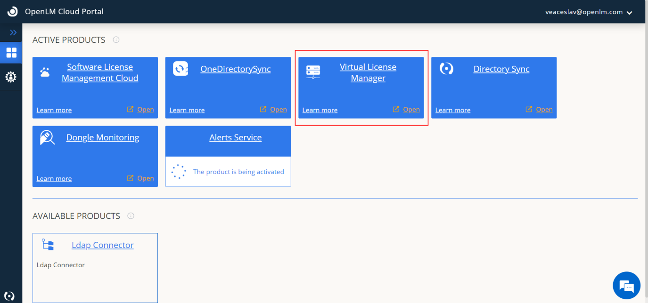Open the Alerts Service title link
648x303 pixels.
click(x=235, y=137)
